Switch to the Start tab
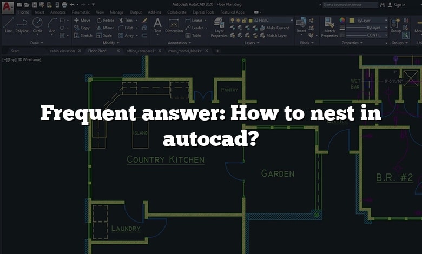The image size is (422, 254). click(x=15, y=51)
